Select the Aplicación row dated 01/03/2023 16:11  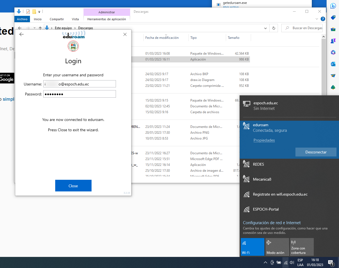pyautogui.click(x=190, y=59)
